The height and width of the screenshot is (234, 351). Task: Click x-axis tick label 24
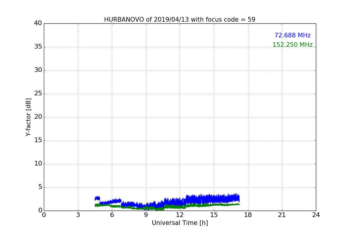pos(316,215)
